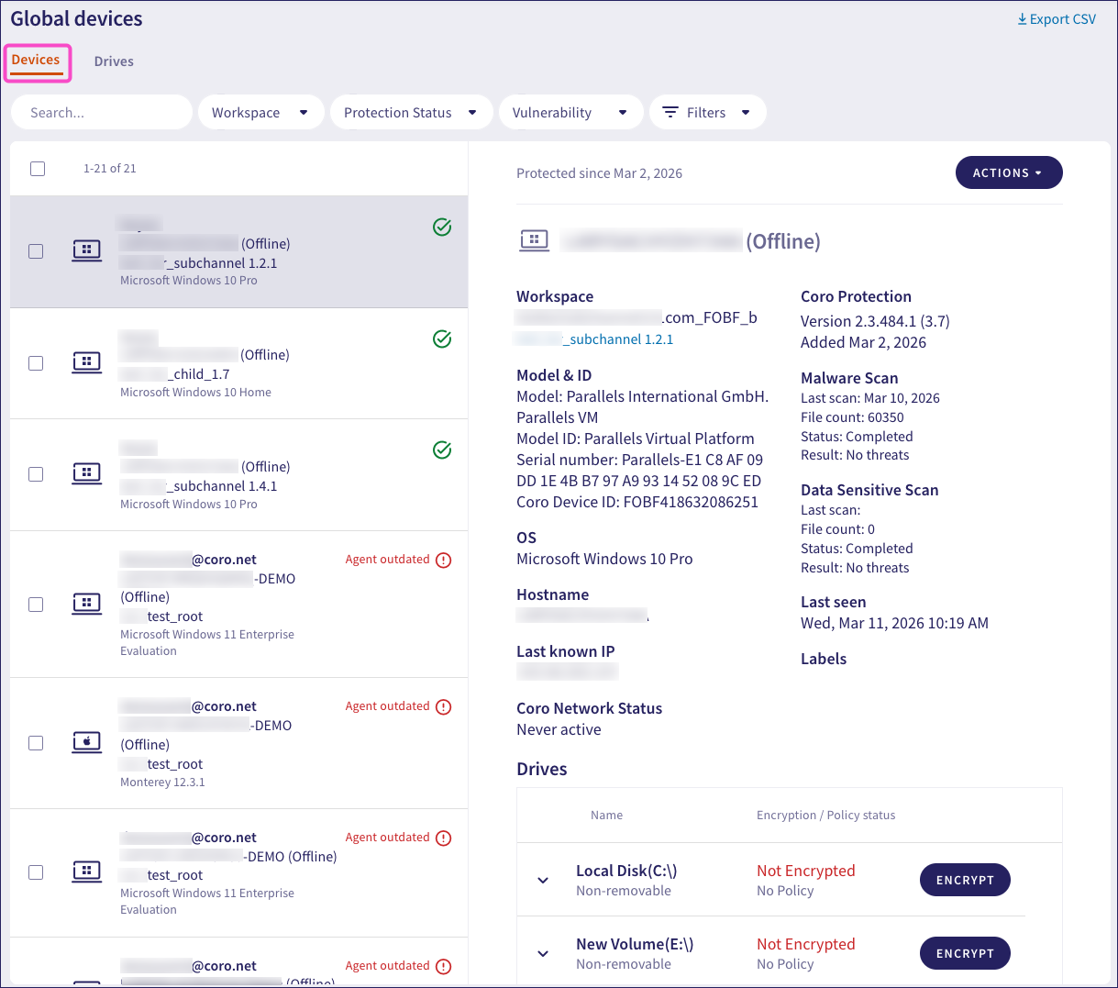Check the box for child_1.7 device
Viewport: 1118px width, 988px height.
coord(36,363)
